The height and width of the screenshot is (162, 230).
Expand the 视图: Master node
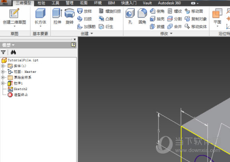pos(3,72)
